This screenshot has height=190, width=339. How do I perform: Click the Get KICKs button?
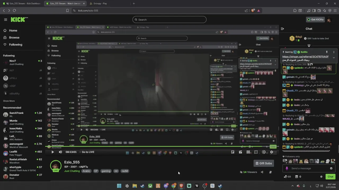click(x=315, y=20)
